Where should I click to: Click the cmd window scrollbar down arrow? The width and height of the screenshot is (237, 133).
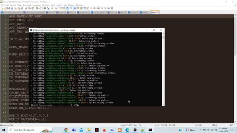pyautogui.click(x=163, y=105)
